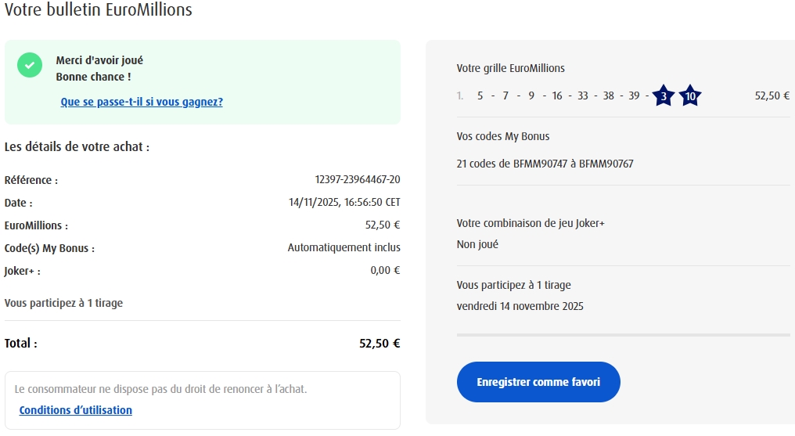Click the bold Total amount 52,50 €

click(x=380, y=344)
